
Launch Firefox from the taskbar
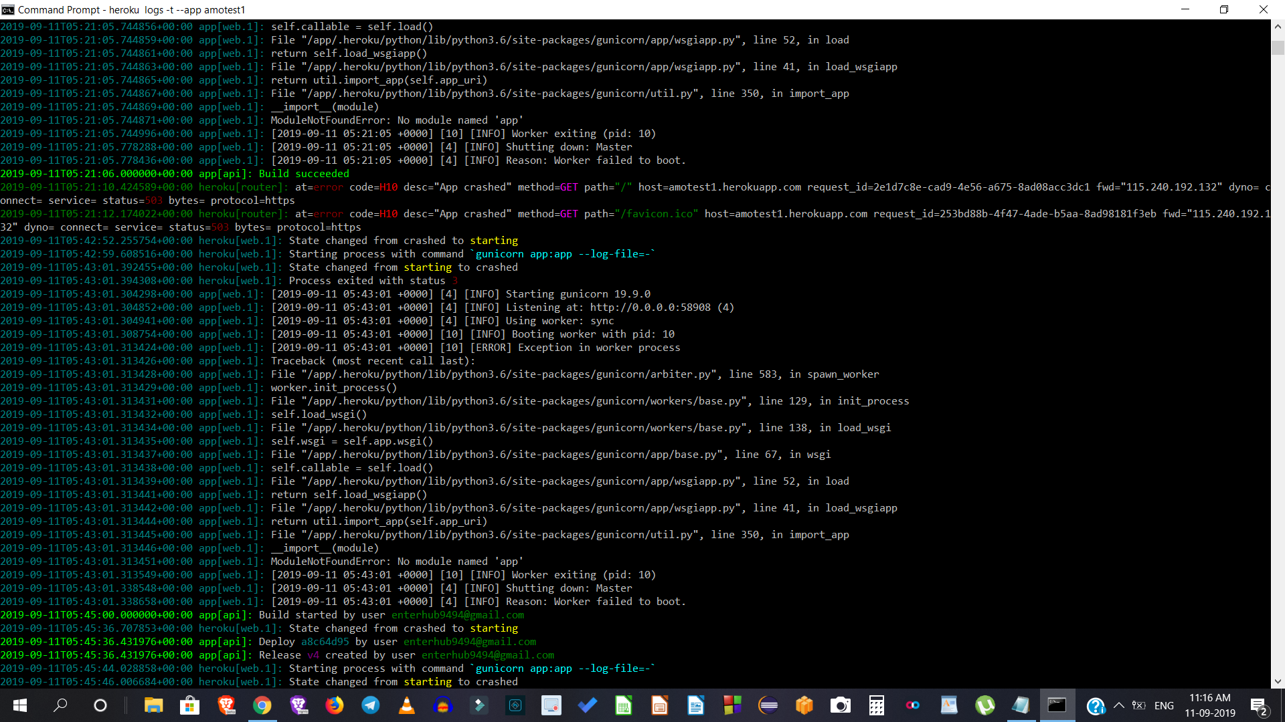(x=335, y=705)
